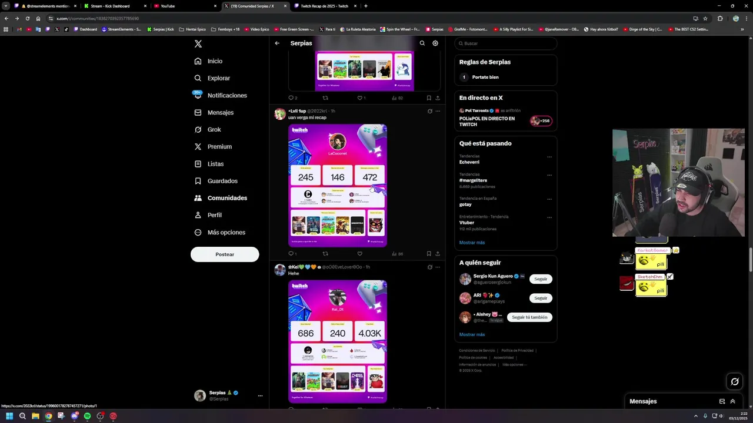This screenshot has width=753, height=423.
Task: Show more accounts under A quién seguir
Action: pyautogui.click(x=472, y=334)
